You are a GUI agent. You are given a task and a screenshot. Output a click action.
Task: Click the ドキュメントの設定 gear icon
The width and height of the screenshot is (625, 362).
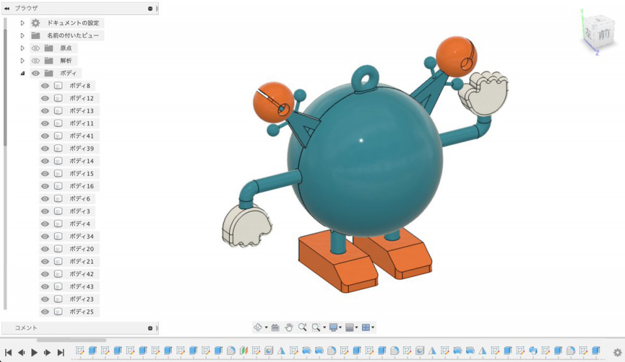[36, 23]
